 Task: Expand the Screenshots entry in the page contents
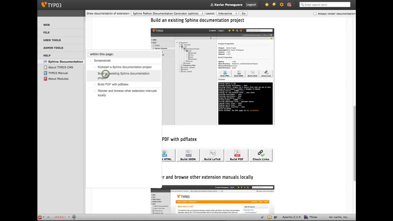(x=91, y=61)
